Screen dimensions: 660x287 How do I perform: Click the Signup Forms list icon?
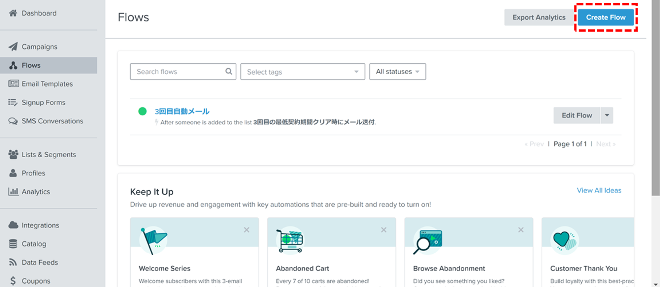click(x=13, y=103)
